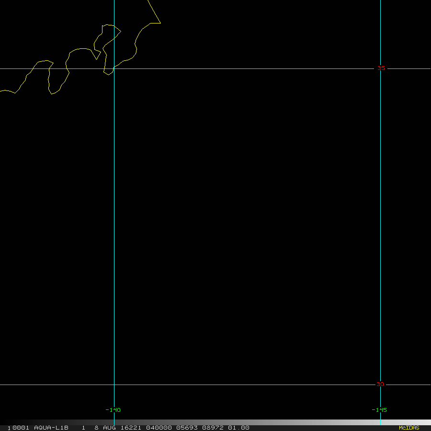
Task: Click intersection of -140 line and 35 latitude
Action: pyautogui.click(x=114, y=68)
